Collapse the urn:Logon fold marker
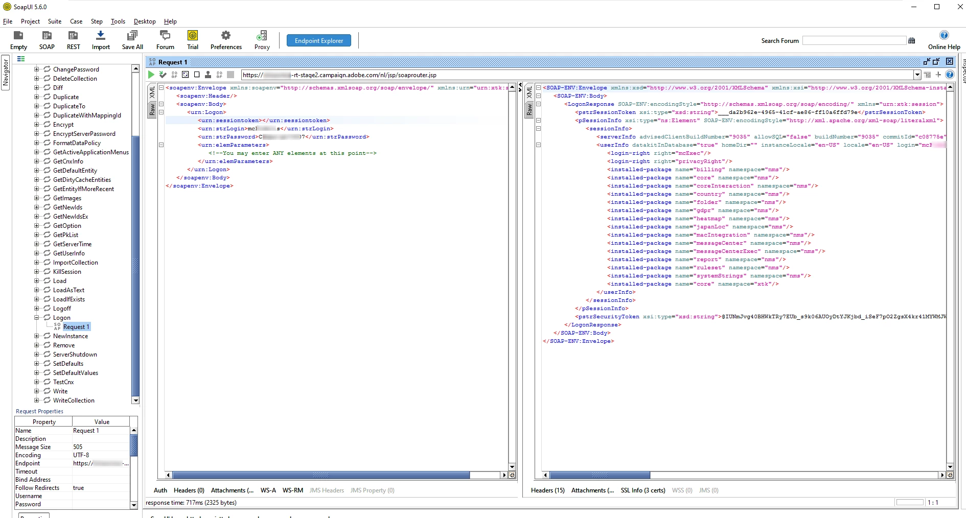The height and width of the screenshot is (518, 966). pos(161,112)
